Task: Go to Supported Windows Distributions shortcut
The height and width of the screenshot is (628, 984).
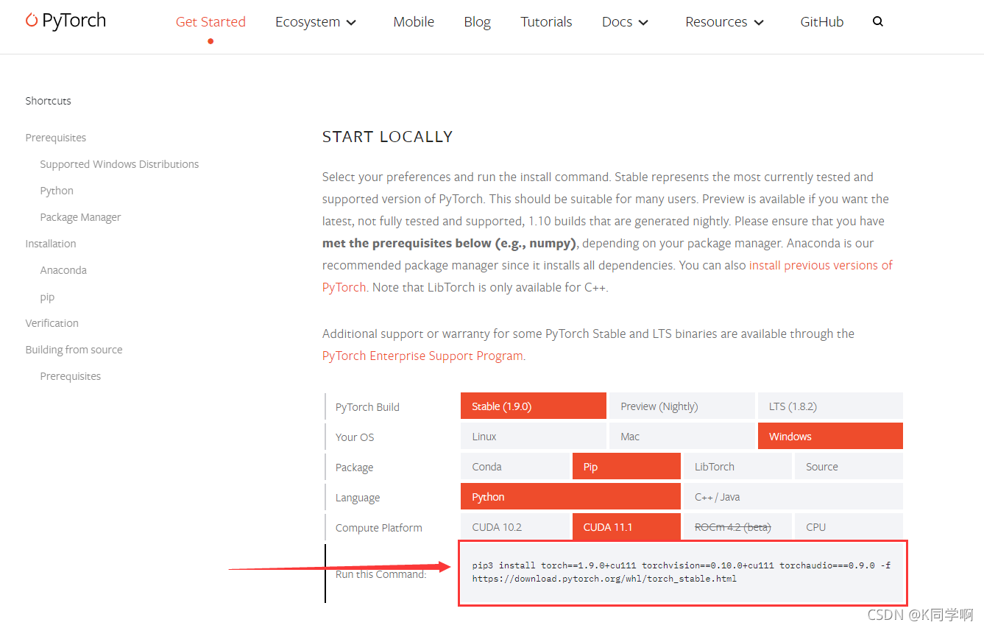Action: (x=119, y=164)
